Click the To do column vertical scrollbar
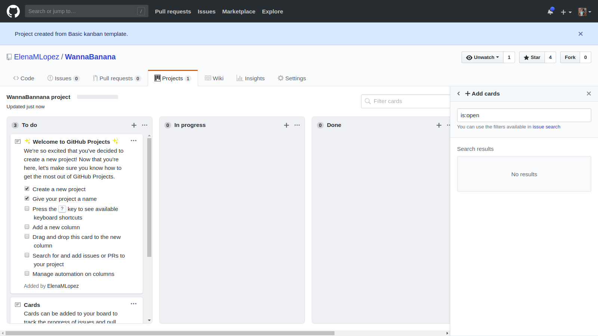 (x=149, y=197)
